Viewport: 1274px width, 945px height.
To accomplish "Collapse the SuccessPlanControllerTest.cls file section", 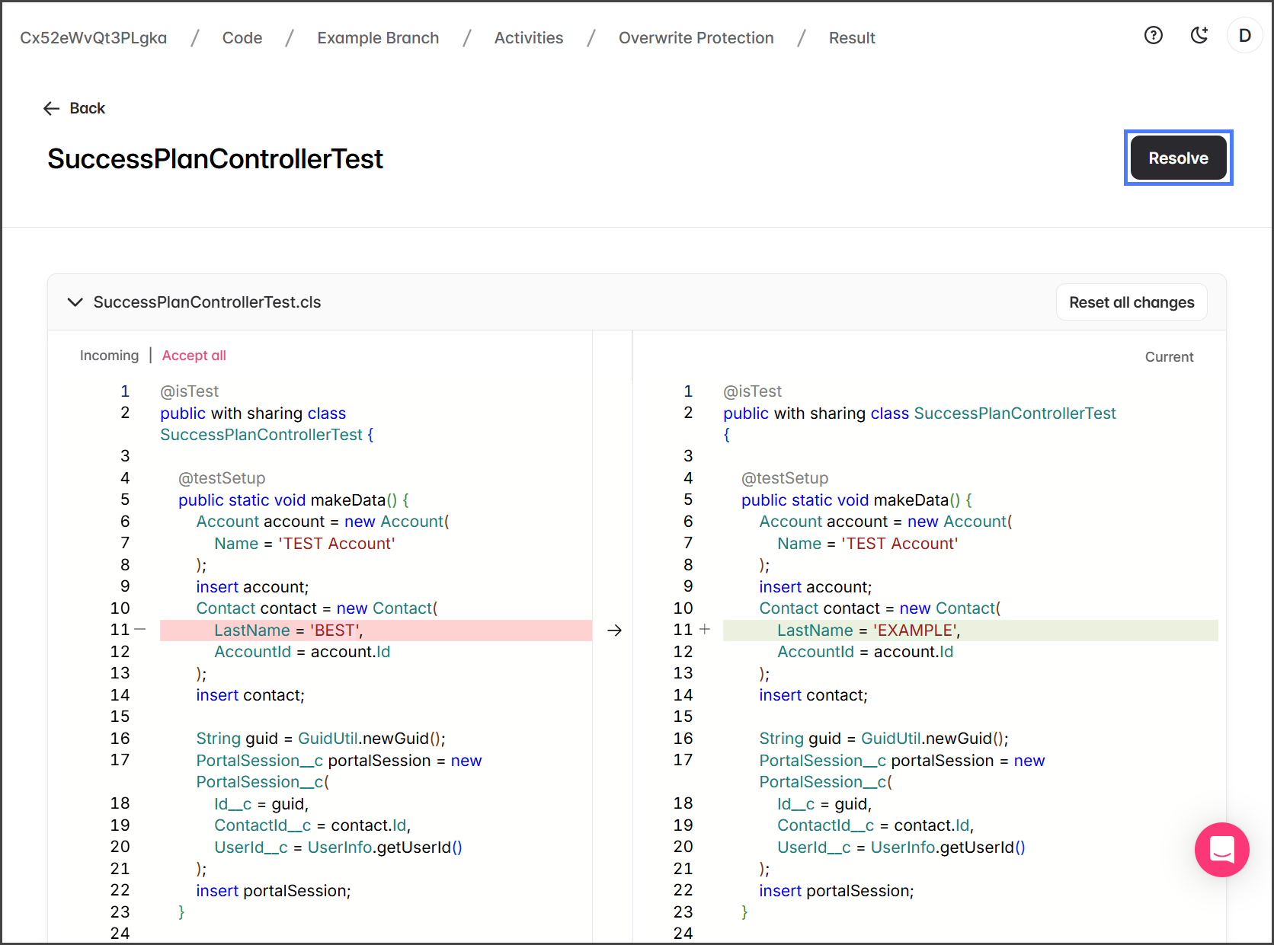I will tap(75, 302).
